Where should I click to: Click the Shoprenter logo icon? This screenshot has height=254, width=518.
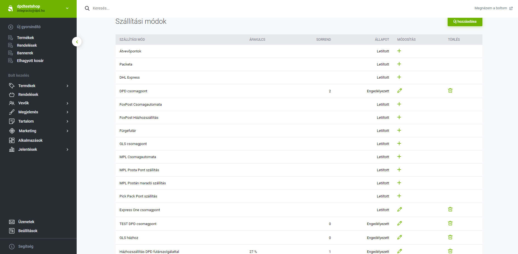pos(10,8)
